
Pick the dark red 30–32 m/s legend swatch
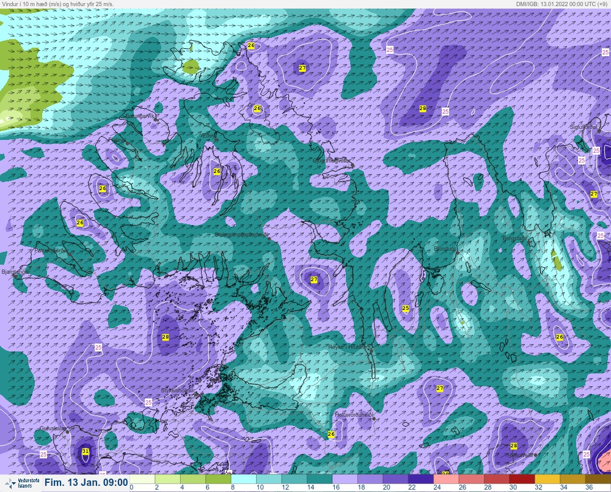tap(522, 479)
